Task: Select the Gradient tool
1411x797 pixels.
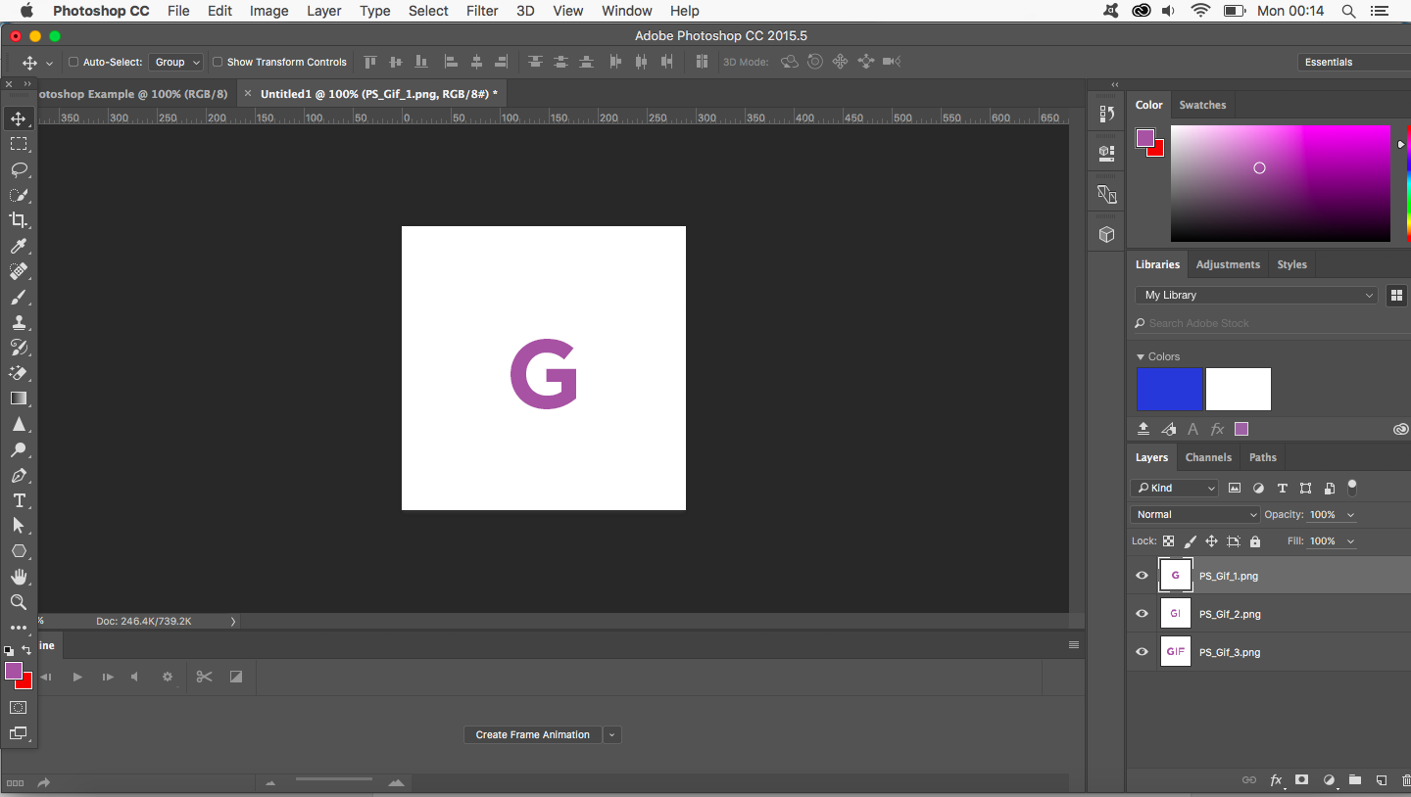Action: point(19,398)
